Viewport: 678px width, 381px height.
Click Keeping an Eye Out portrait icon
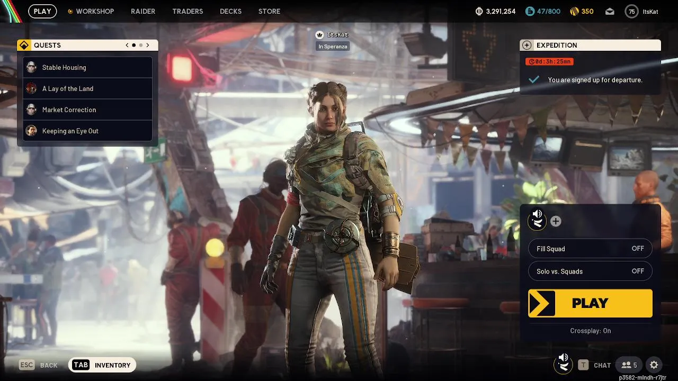coord(31,131)
